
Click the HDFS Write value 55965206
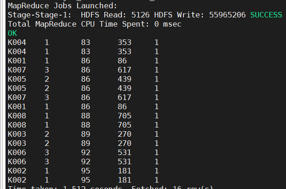pyautogui.click(x=227, y=15)
